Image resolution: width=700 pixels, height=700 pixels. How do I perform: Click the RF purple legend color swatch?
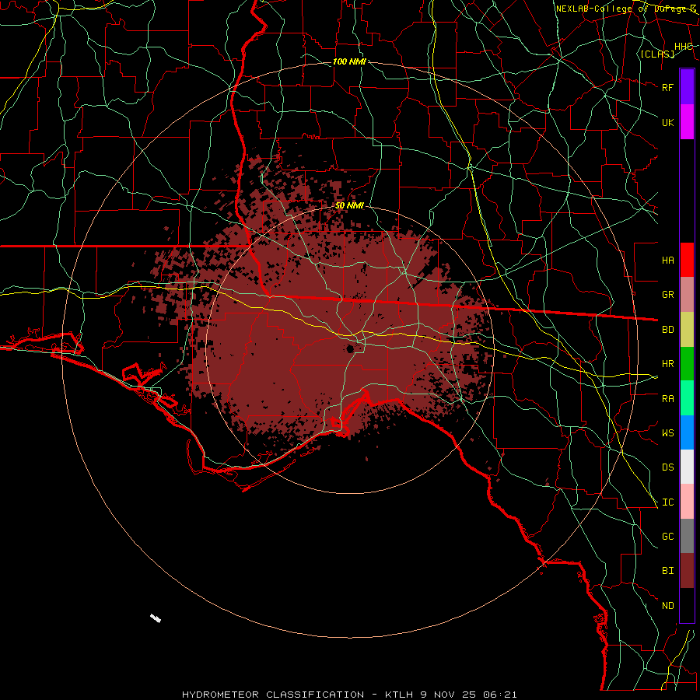(x=687, y=87)
